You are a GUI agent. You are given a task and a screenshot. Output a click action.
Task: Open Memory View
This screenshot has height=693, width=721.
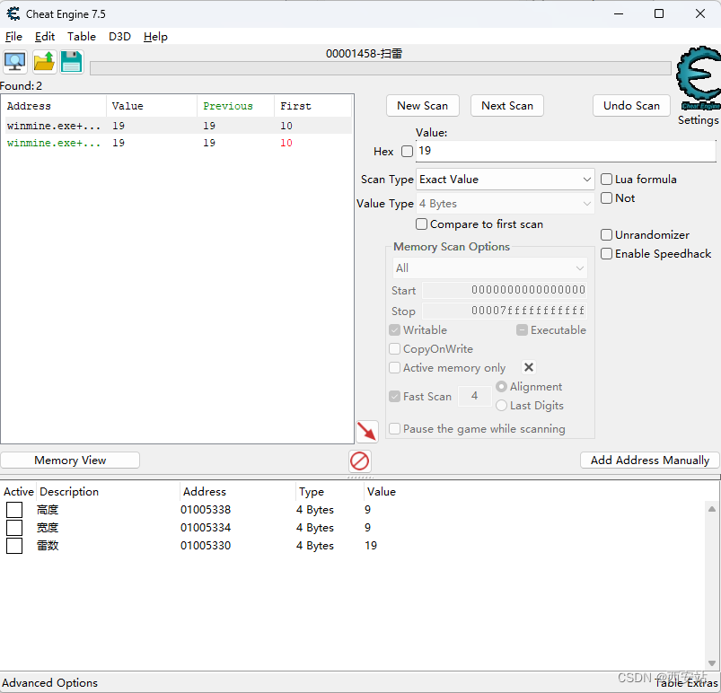click(x=70, y=461)
